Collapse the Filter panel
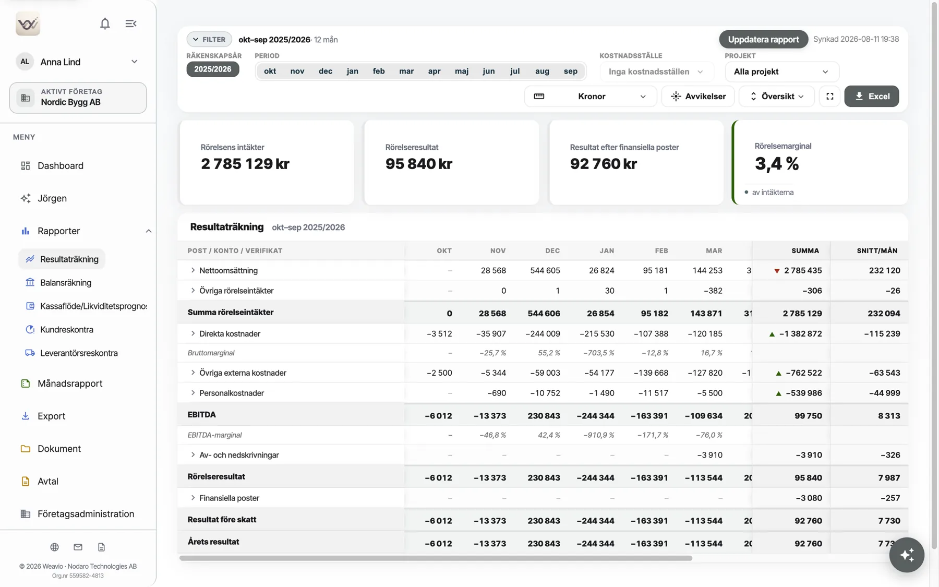Image resolution: width=939 pixels, height=587 pixels. click(209, 39)
